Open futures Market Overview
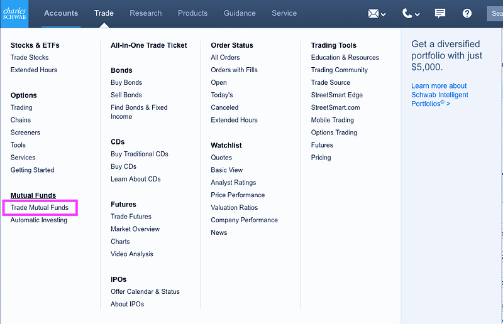The image size is (503, 324). 135,229
